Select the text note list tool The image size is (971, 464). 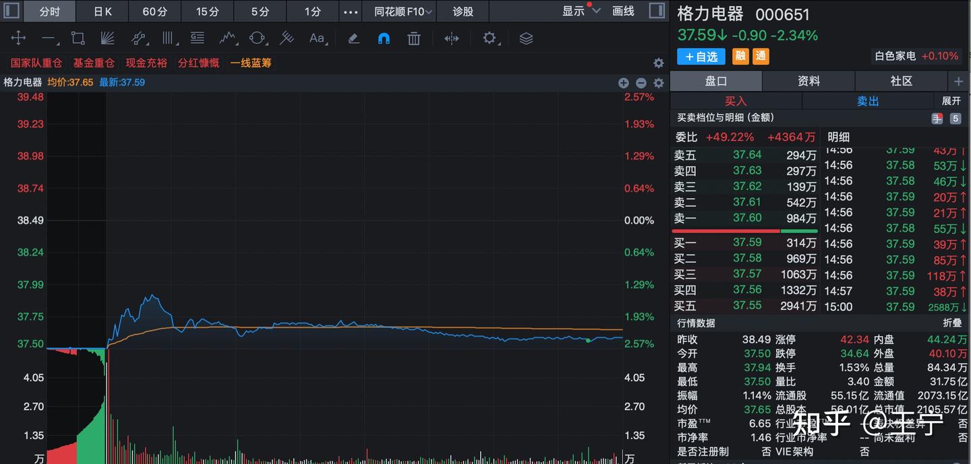(x=197, y=38)
